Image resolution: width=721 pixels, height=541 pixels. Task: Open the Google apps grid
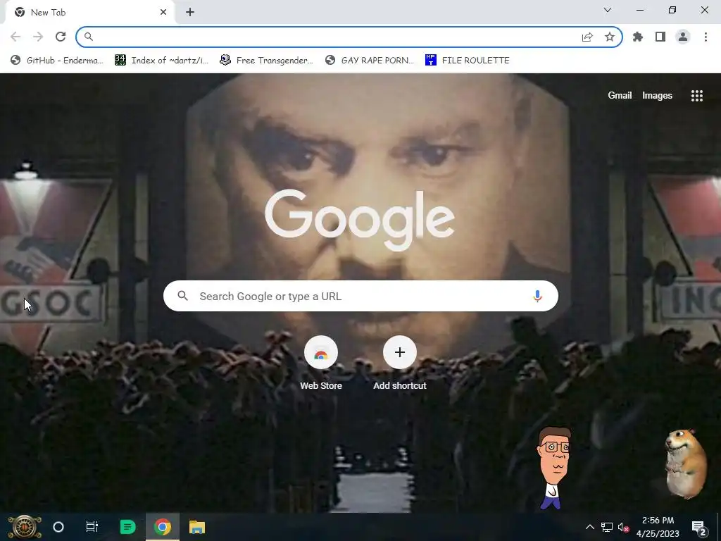pyautogui.click(x=696, y=95)
